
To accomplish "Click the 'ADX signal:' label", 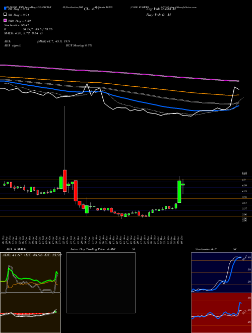I will click(13, 45).
